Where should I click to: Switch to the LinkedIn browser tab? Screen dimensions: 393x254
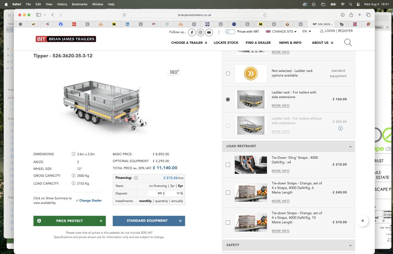(127, 24)
